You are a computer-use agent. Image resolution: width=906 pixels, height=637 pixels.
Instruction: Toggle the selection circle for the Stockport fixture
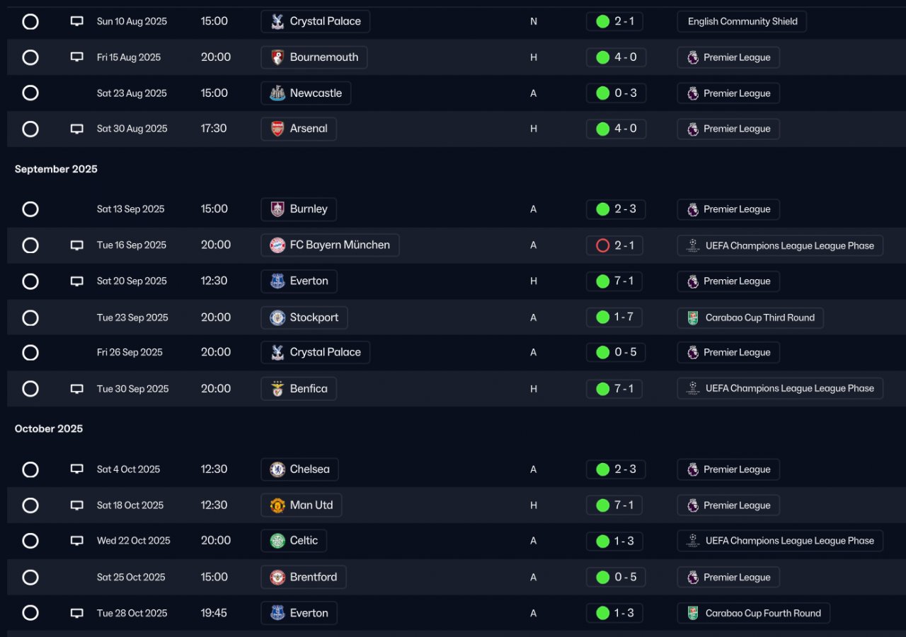click(30, 318)
